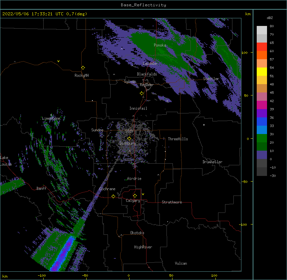This screenshot has height=280, width=287.
Task: Click the Banff label
Action: (x=41, y=189)
